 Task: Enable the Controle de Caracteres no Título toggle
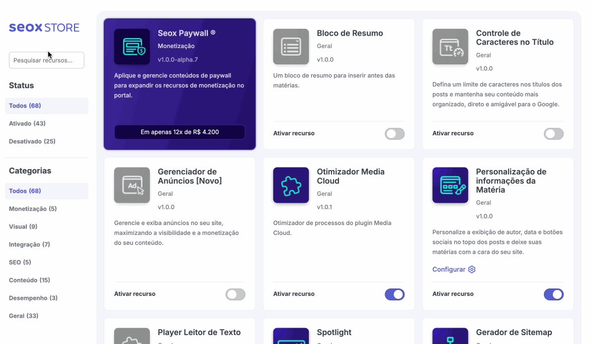point(554,134)
